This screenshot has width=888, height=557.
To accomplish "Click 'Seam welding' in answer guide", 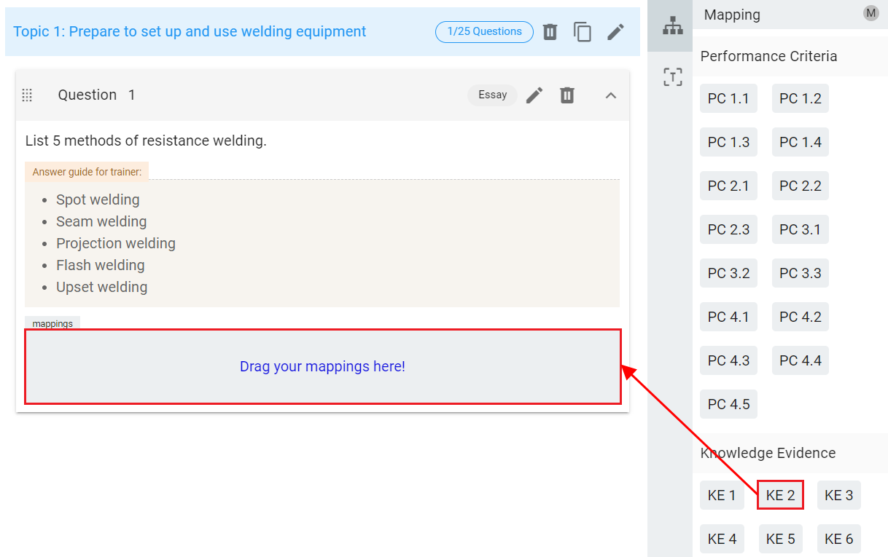I will click(x=101, y=221).
